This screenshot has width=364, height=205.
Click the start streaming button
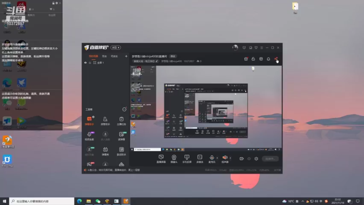pyautogui.click(x=270, y=159)
